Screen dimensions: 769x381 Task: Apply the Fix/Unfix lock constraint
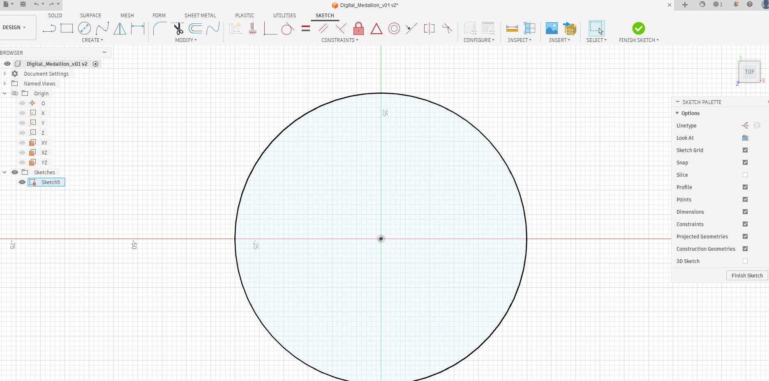coord(358,28)
